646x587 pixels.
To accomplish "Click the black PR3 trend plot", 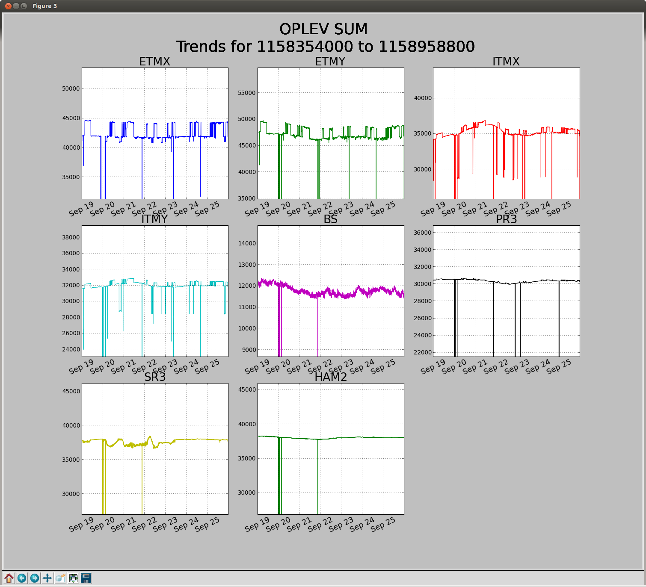I will point(507,291).
